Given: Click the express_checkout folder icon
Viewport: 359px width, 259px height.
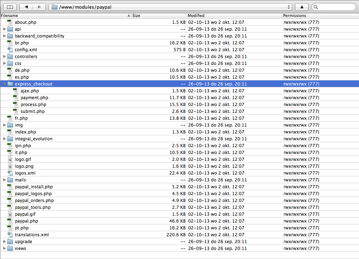Looking at the screenshot, I should pos(10,84).
